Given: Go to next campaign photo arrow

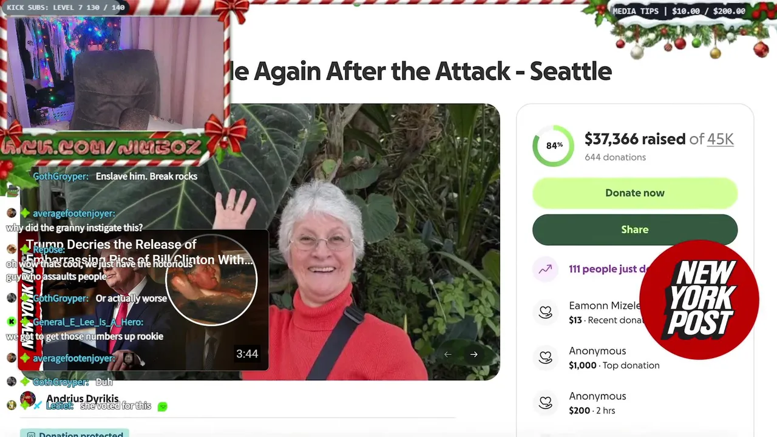Looking at the screenshot, I should [x=473, y=354].
